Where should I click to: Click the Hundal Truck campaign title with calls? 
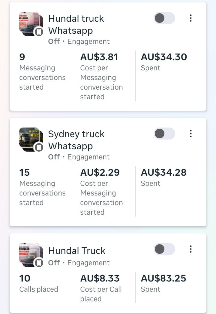[x=77, y=251]
